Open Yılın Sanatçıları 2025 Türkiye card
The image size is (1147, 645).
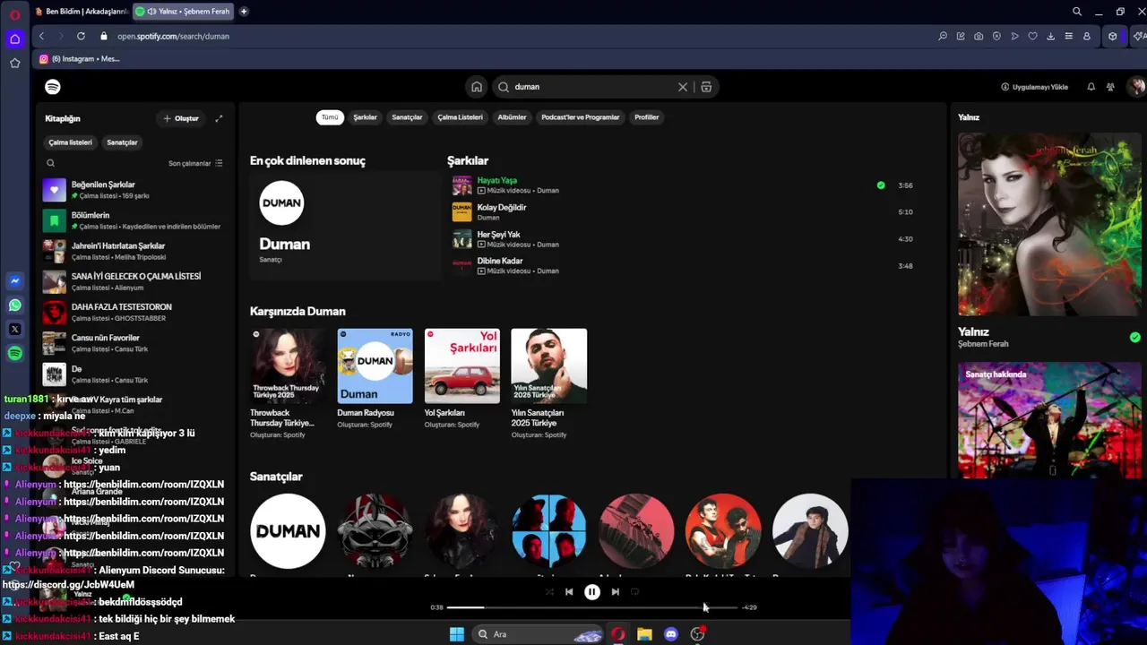(x=548, y=383)
